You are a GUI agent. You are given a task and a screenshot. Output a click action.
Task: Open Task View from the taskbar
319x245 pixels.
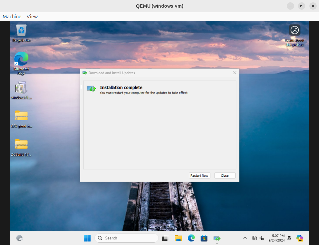[x=165, y=238]
